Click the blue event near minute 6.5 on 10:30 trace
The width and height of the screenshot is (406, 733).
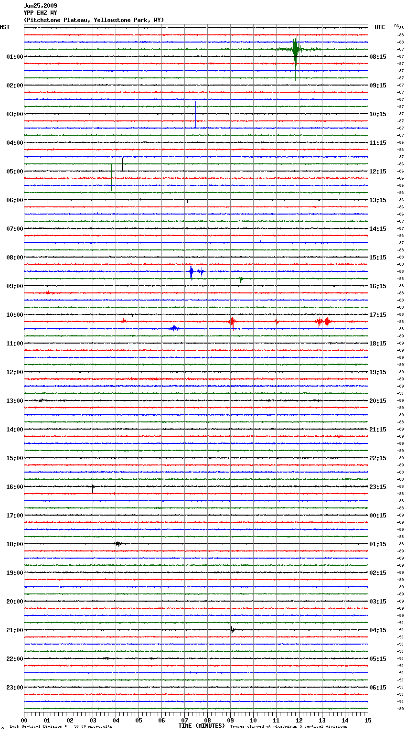[x=174, y=328]
